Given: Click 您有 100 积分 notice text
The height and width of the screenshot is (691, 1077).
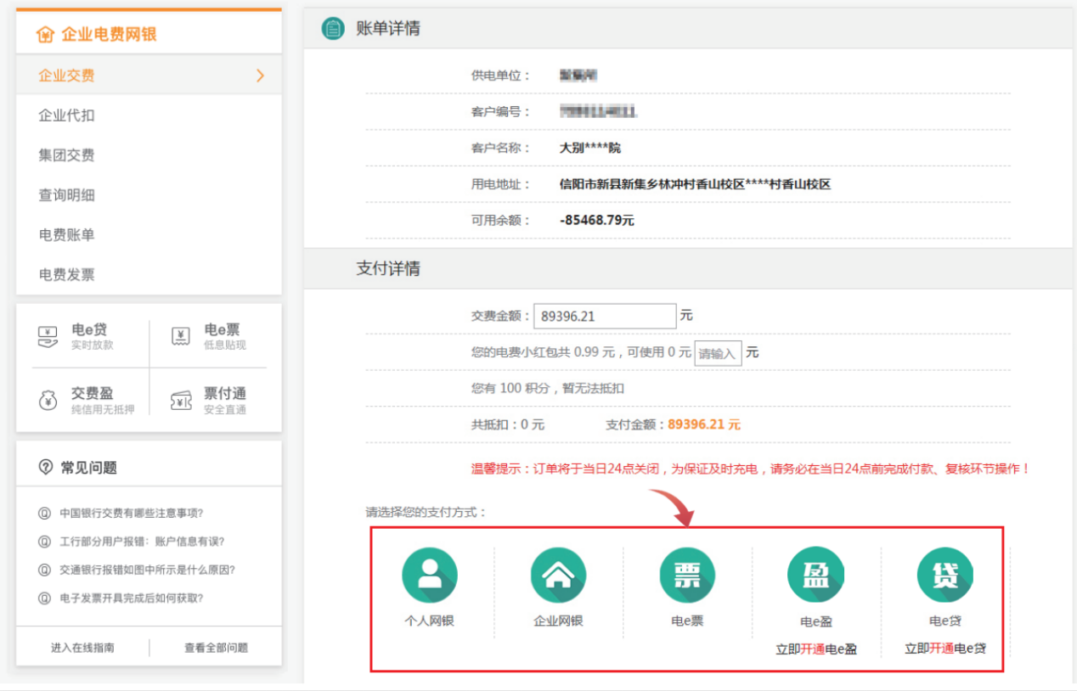Looking at the screenshot, I should 548,388.
